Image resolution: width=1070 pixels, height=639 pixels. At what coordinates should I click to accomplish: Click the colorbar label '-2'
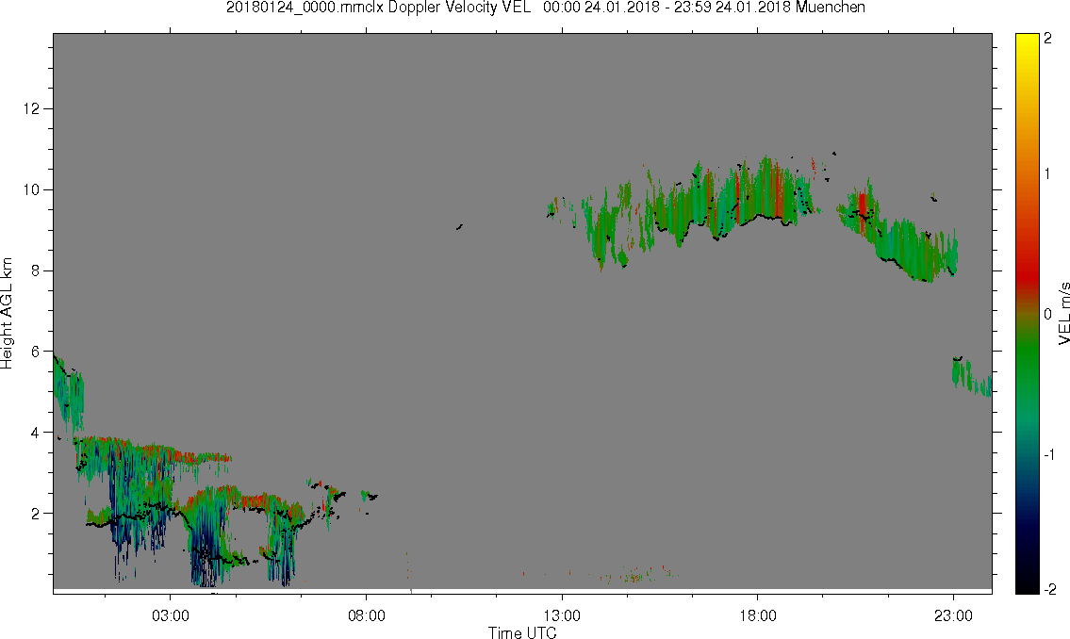[1049, 589]
